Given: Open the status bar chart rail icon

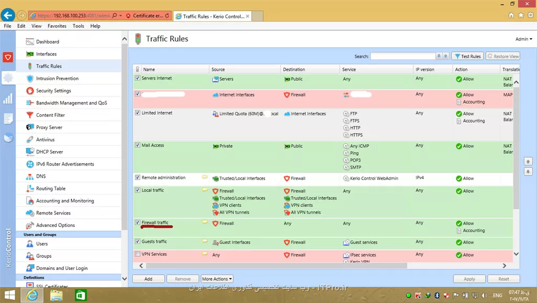Looking at the screenshot, I should 8,99.
